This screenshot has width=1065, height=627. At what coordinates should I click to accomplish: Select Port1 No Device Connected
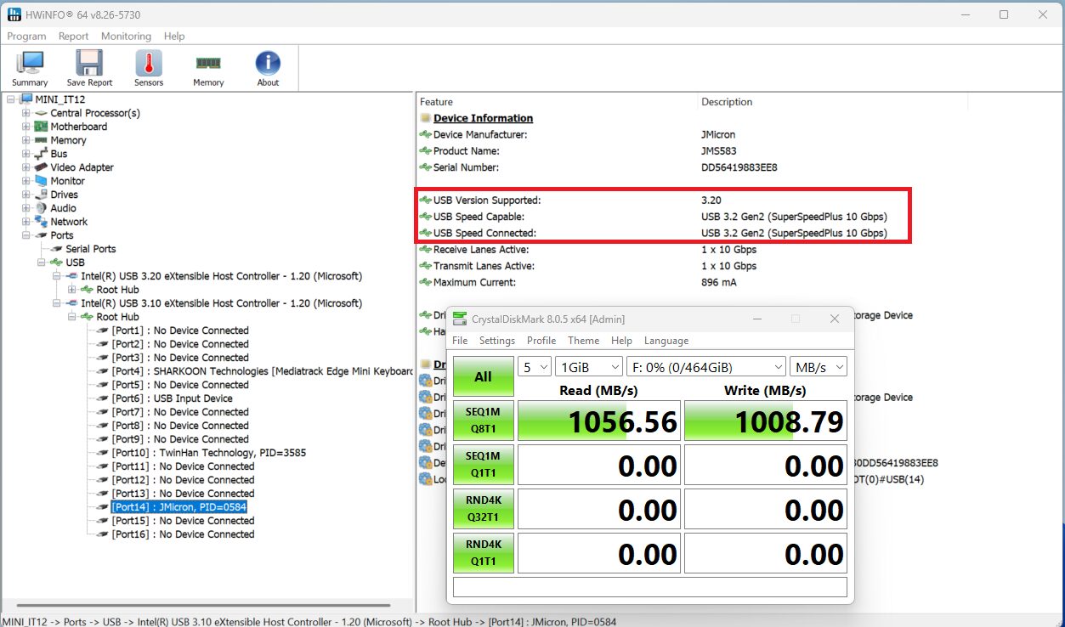(x=180, y=330)
